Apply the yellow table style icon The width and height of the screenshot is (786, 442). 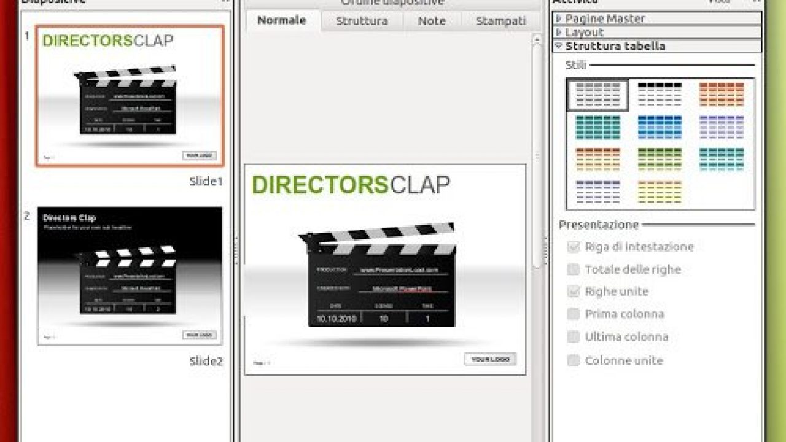point(660,192)
